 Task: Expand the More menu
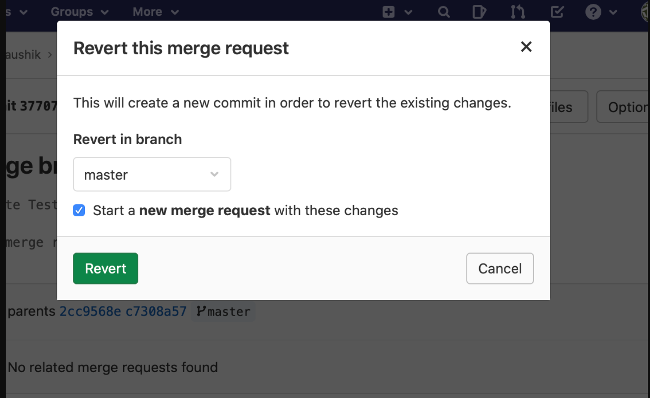(155, 12)
